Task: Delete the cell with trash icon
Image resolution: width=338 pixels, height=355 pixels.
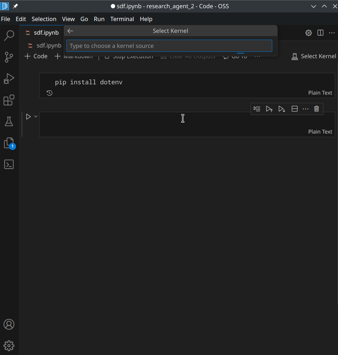Action: click(317, 109)
